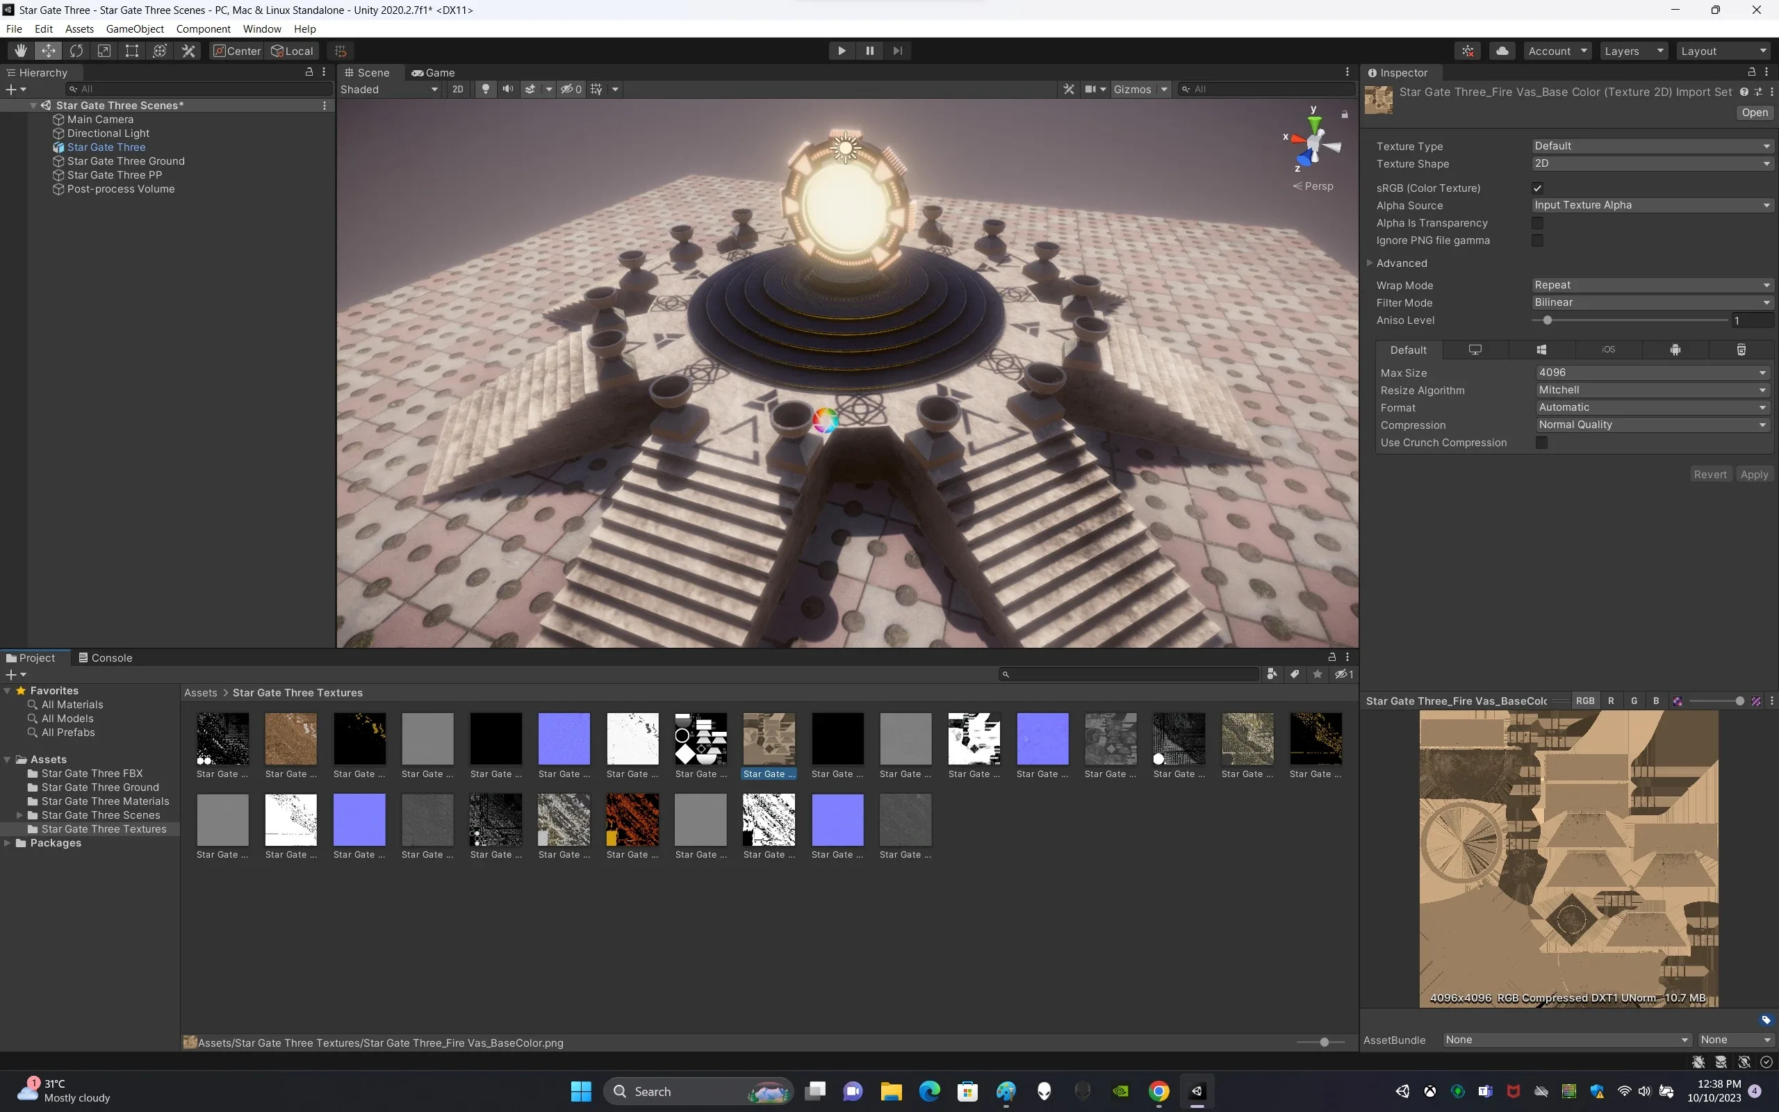Select the Transform tool
Screen dimensions: 1779x1112
pyautogui.click(x=160, y=51)
